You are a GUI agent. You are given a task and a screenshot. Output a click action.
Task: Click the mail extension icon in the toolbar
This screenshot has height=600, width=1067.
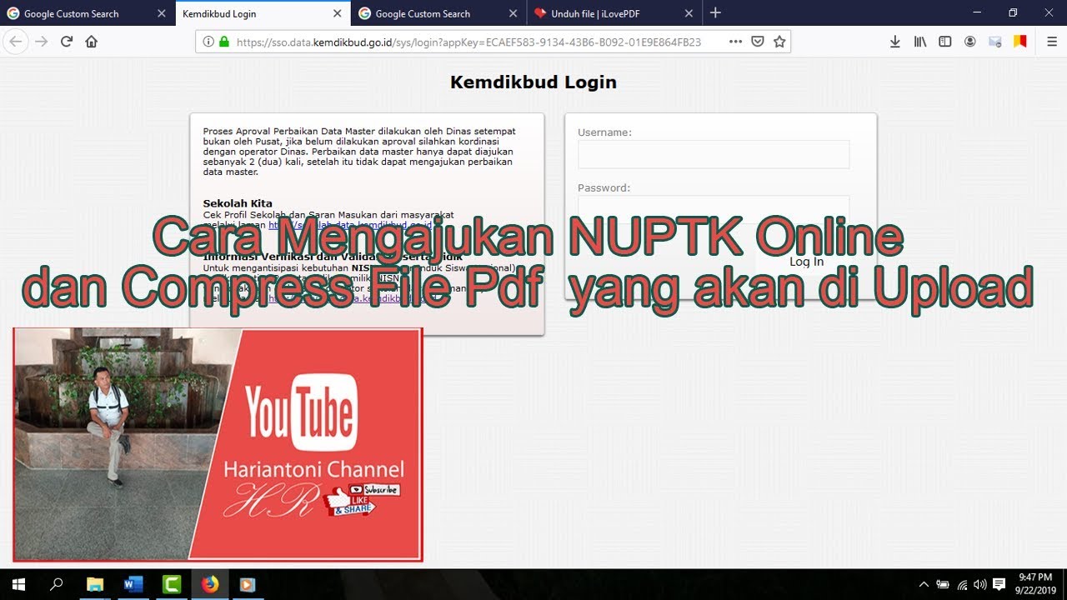coord(994,42)
